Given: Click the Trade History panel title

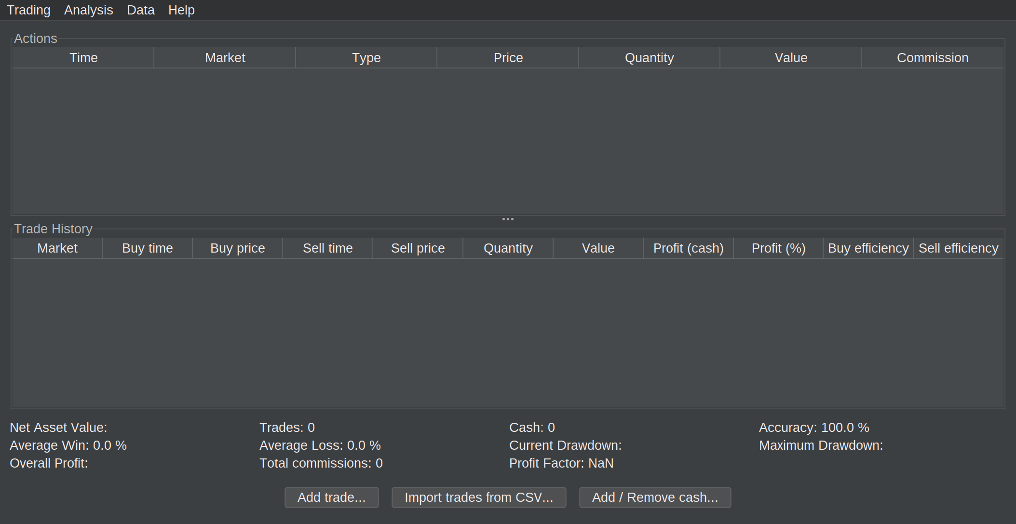Looking at the screenshot, I should [x=53, y=229].
